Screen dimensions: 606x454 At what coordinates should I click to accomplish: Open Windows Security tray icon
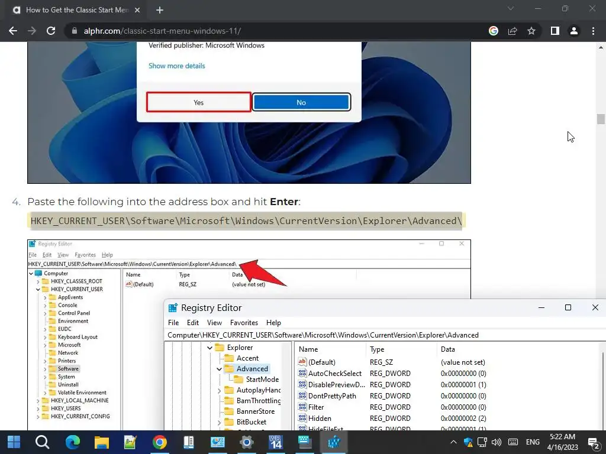(468, 442)
